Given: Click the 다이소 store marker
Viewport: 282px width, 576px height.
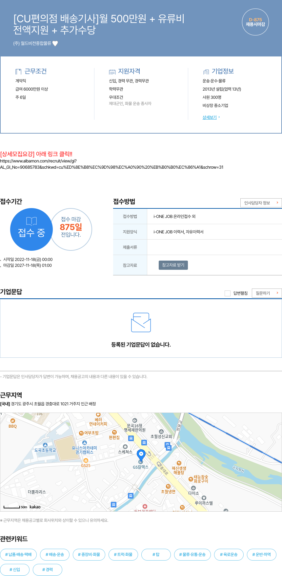Looking at the screenshot, I should click(x=193, y=488).
